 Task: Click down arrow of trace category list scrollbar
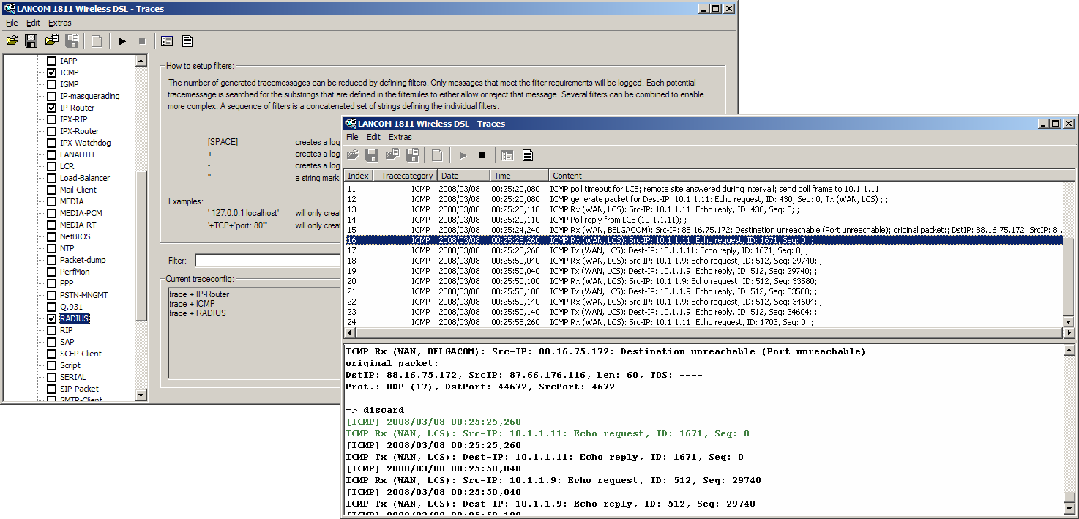point(141,395)
